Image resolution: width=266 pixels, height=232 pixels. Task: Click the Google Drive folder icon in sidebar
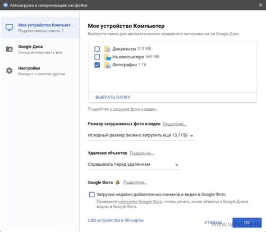pos(9,49)
